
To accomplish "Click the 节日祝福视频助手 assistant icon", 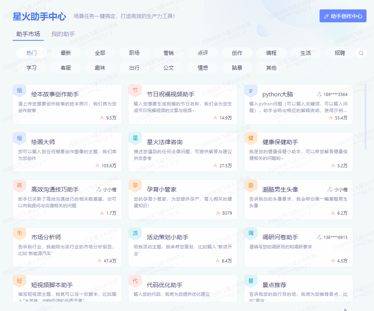I will [135, 90].
